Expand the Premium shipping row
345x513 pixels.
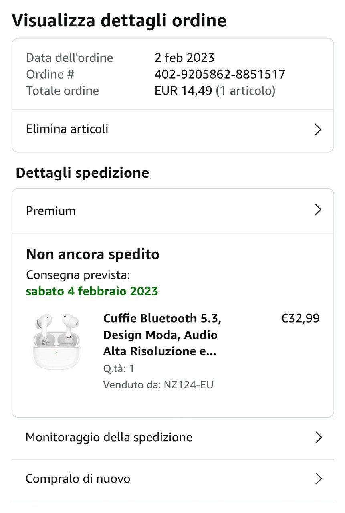pyautogui.click(x=51, y=211)
